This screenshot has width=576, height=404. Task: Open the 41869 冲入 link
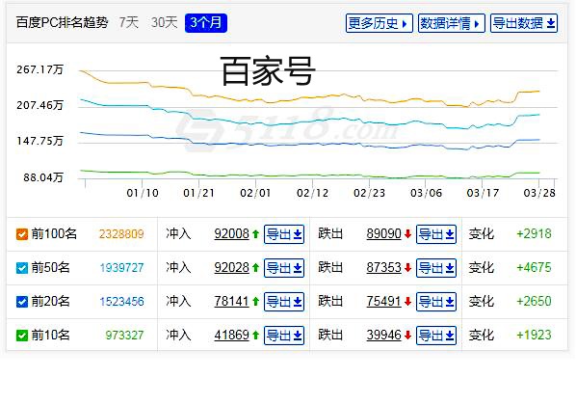[x=231, y=335]
